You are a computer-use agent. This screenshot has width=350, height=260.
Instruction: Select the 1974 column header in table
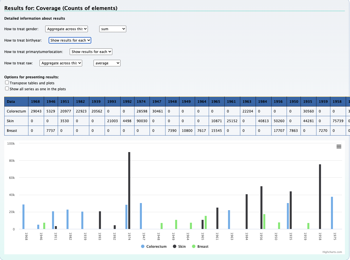pyautogui.click(x=141, y=101)
